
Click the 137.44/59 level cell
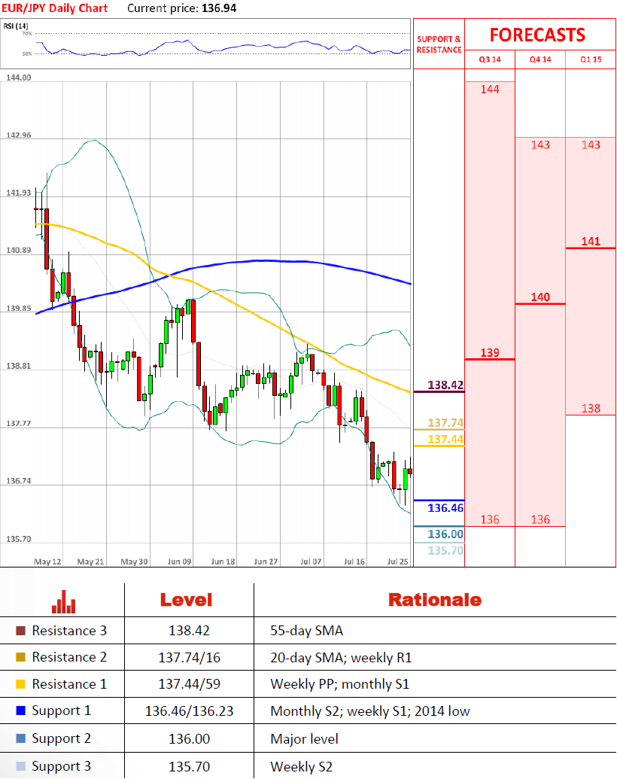point(189,684)
